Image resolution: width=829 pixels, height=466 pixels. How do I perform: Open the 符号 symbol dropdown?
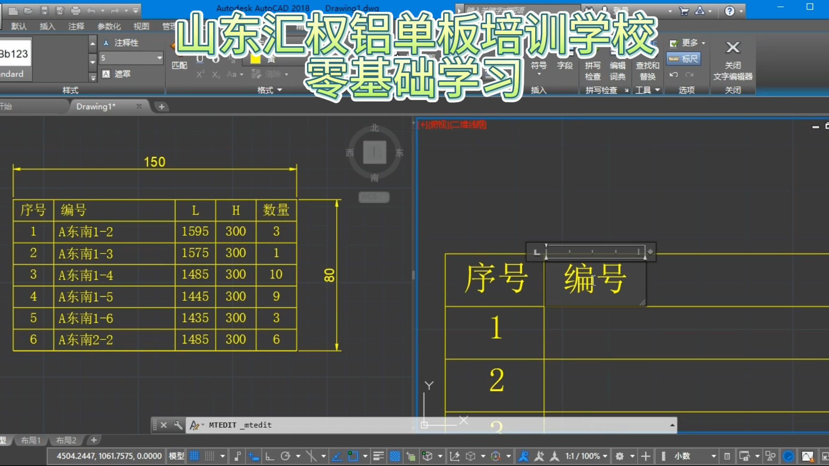[x=538, y=68]
